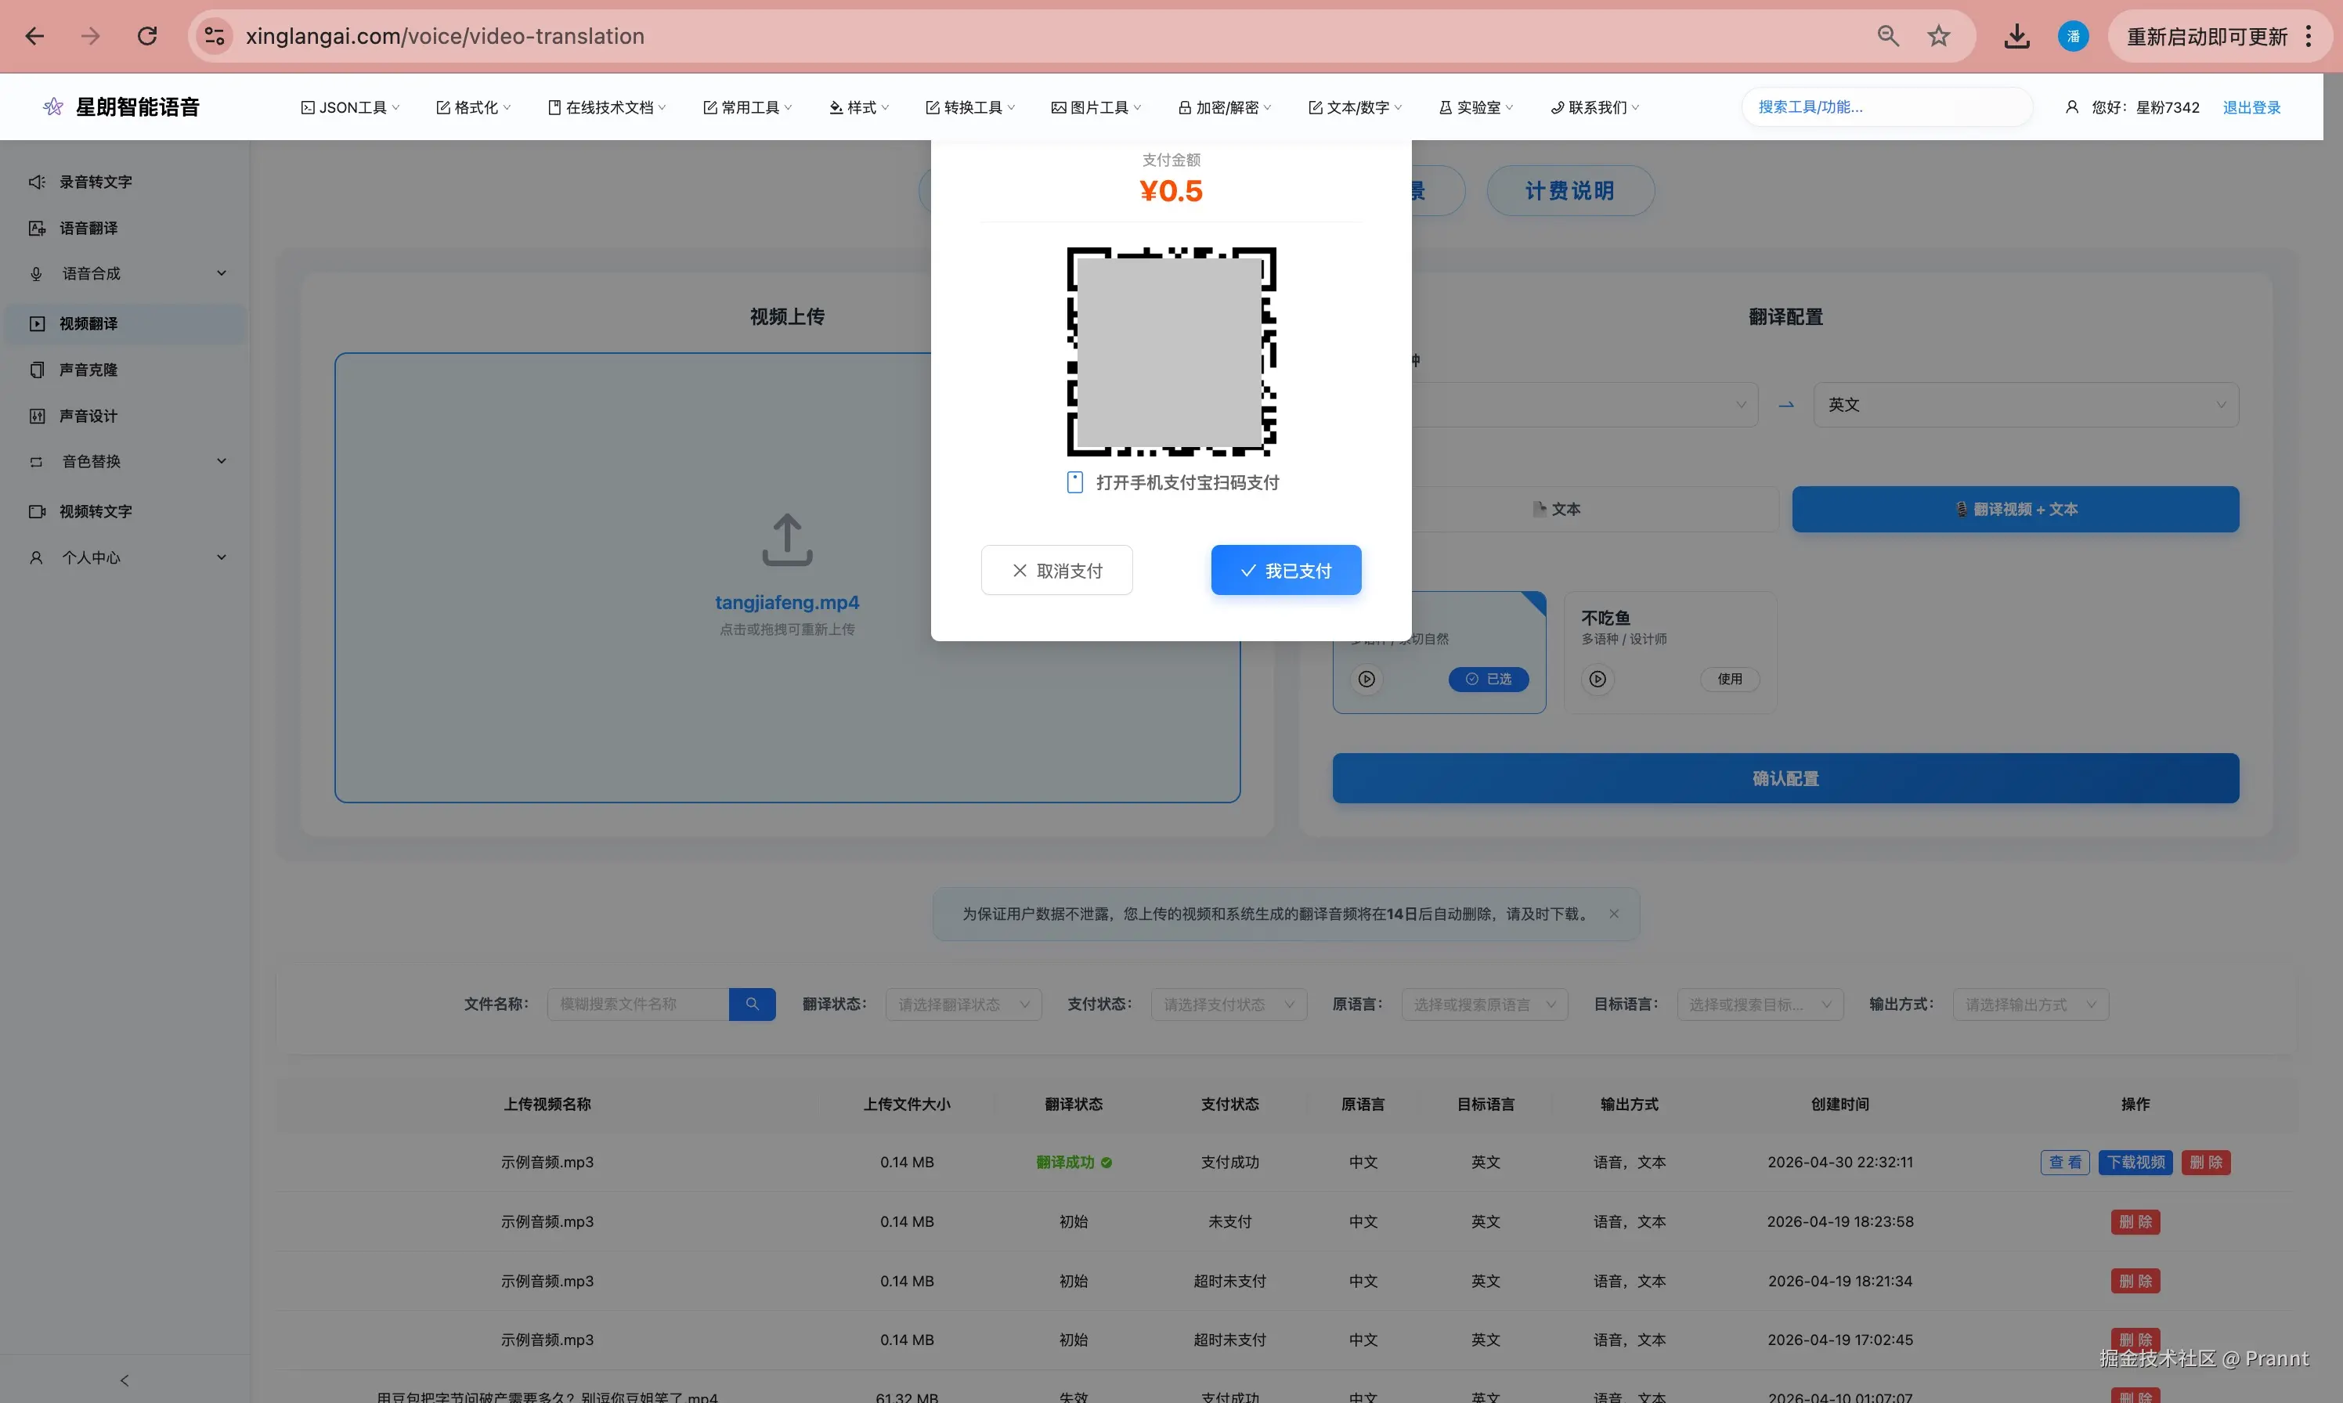
Task: Open the 输出方式 filter dropdown
Action: 2030,1004
